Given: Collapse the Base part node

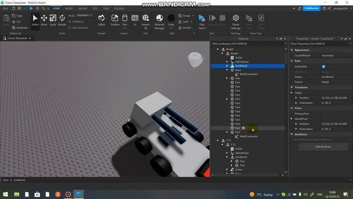Looking at the screenshot, I should [227, 70].
